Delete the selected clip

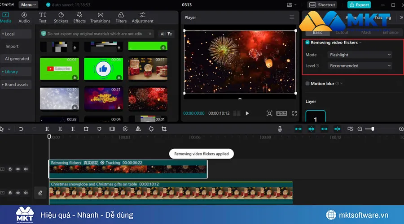coord(86,129)
